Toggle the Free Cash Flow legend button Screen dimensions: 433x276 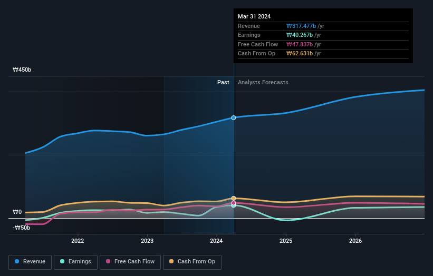coord(130,262)
